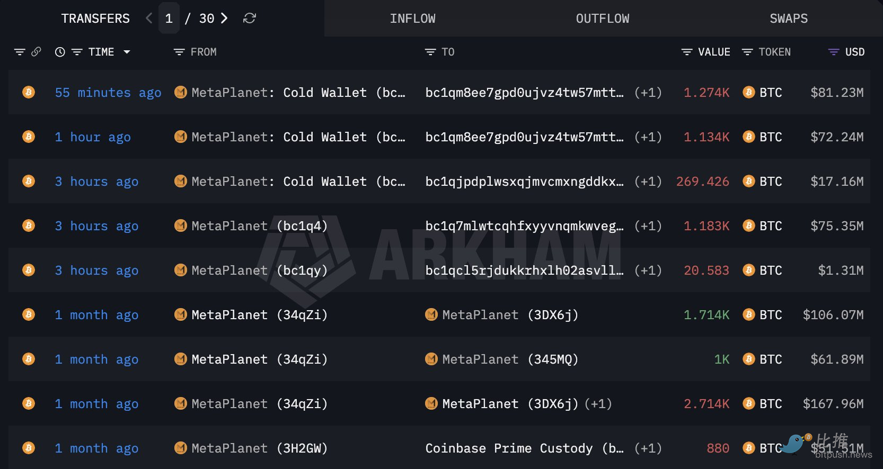Open the TIME column filter icon
The image size is (883, 469).
click(77, 52)
